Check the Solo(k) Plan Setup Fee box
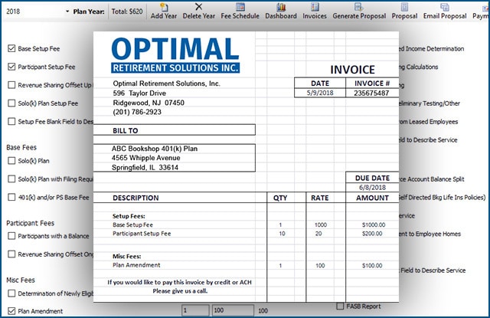The image size is (490, 318). [11, 103]
